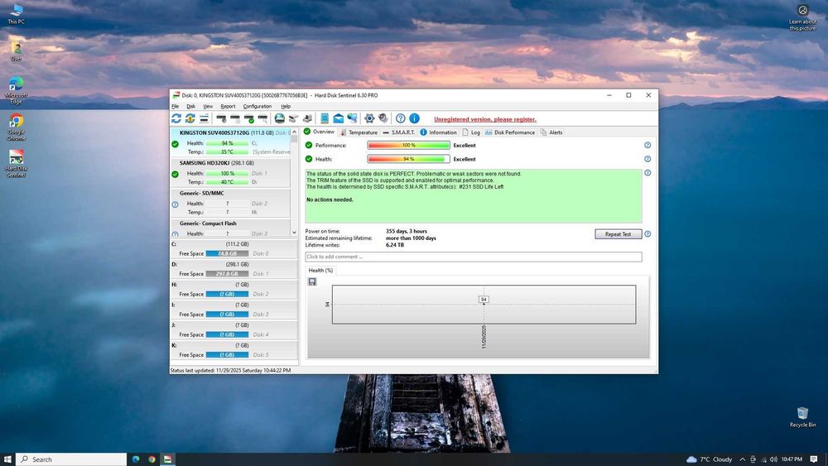Click the 'Click to add comment' field
This screenshot has height=466, width=828.
pos(474,257)
